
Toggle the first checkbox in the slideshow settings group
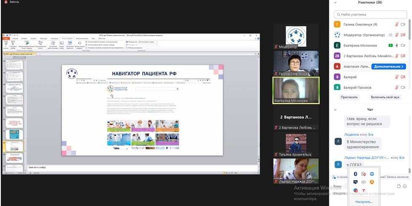[86, 42]
